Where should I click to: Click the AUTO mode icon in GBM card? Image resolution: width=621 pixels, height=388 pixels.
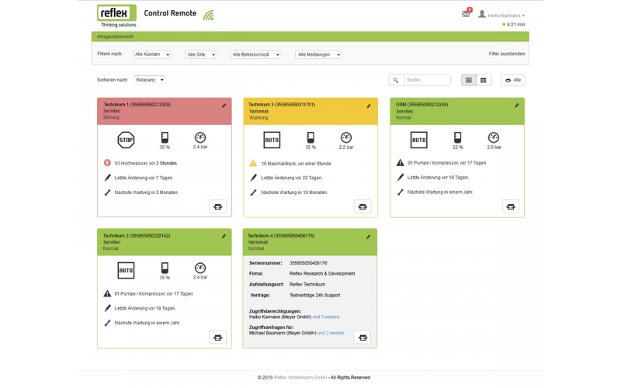tap(418, 140)
